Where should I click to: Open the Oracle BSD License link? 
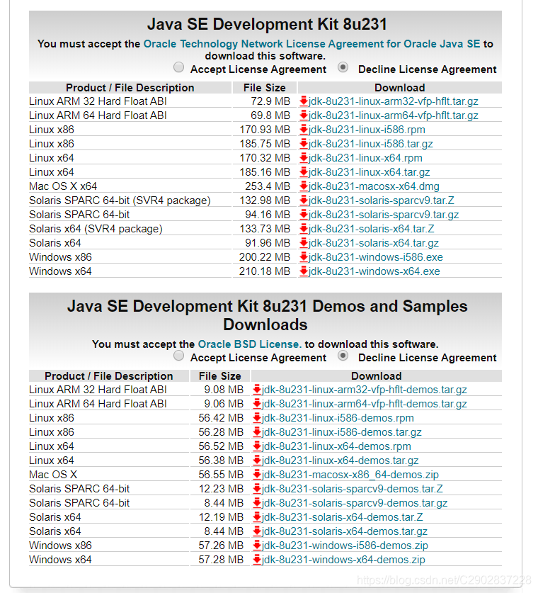tap(250, 344)
